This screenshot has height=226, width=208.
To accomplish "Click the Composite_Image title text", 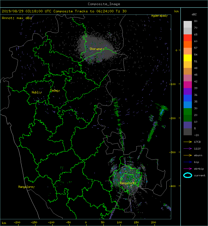I will coord(104,4).
